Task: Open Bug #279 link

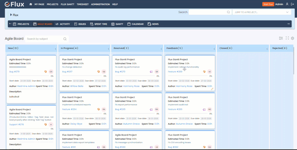Action: pos(15,72)
